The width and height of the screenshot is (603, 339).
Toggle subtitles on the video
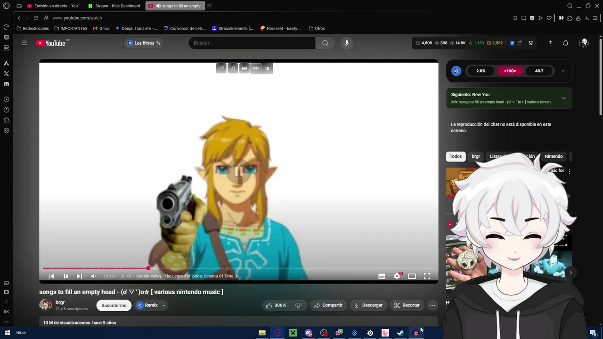[382, 276]
